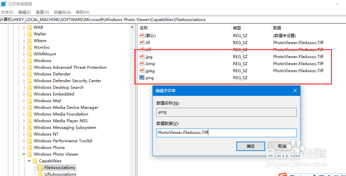
Task: Click the Windows Media Foundation folder icon
Action: click(x=29, y=114)
